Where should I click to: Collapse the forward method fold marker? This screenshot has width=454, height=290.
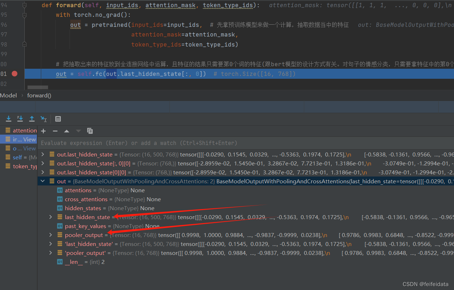pyautogui.click(x=24, y=5)
